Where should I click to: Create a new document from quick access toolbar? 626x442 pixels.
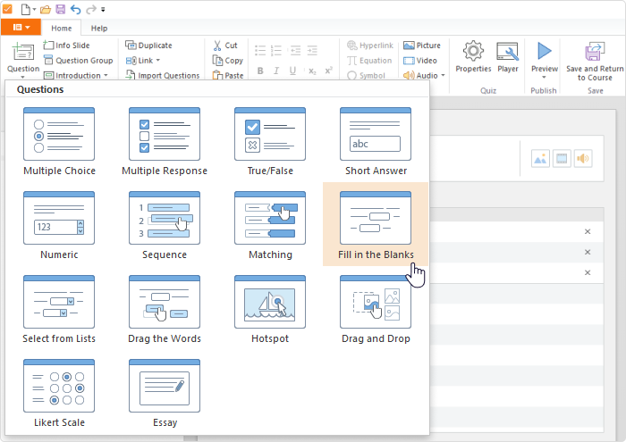coord(26,9)
